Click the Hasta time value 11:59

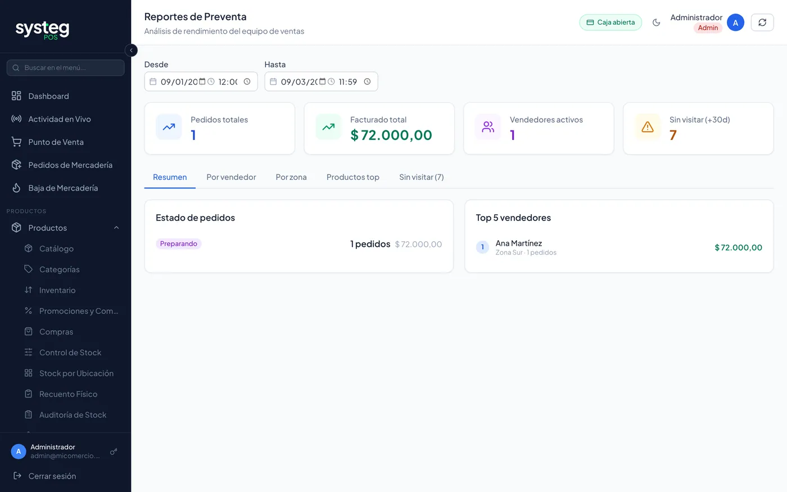(349, 82)
